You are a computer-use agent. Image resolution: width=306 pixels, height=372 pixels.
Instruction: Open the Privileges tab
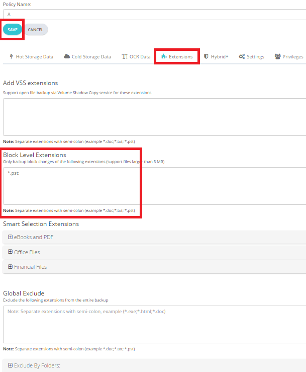289,57
